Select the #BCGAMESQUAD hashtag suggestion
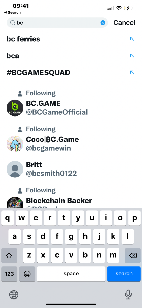The image size is (142, 308). [71, 73]
